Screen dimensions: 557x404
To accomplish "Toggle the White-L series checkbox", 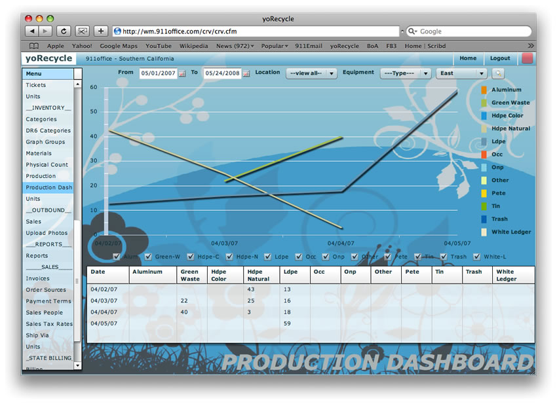I will coord(476,256).
